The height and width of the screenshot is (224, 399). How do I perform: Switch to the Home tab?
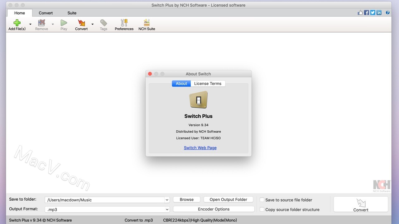[x=20, y=13]
